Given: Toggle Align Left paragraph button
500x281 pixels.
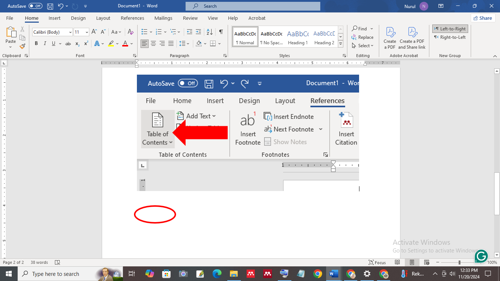Looking at the screenshot, I should 145,44.
